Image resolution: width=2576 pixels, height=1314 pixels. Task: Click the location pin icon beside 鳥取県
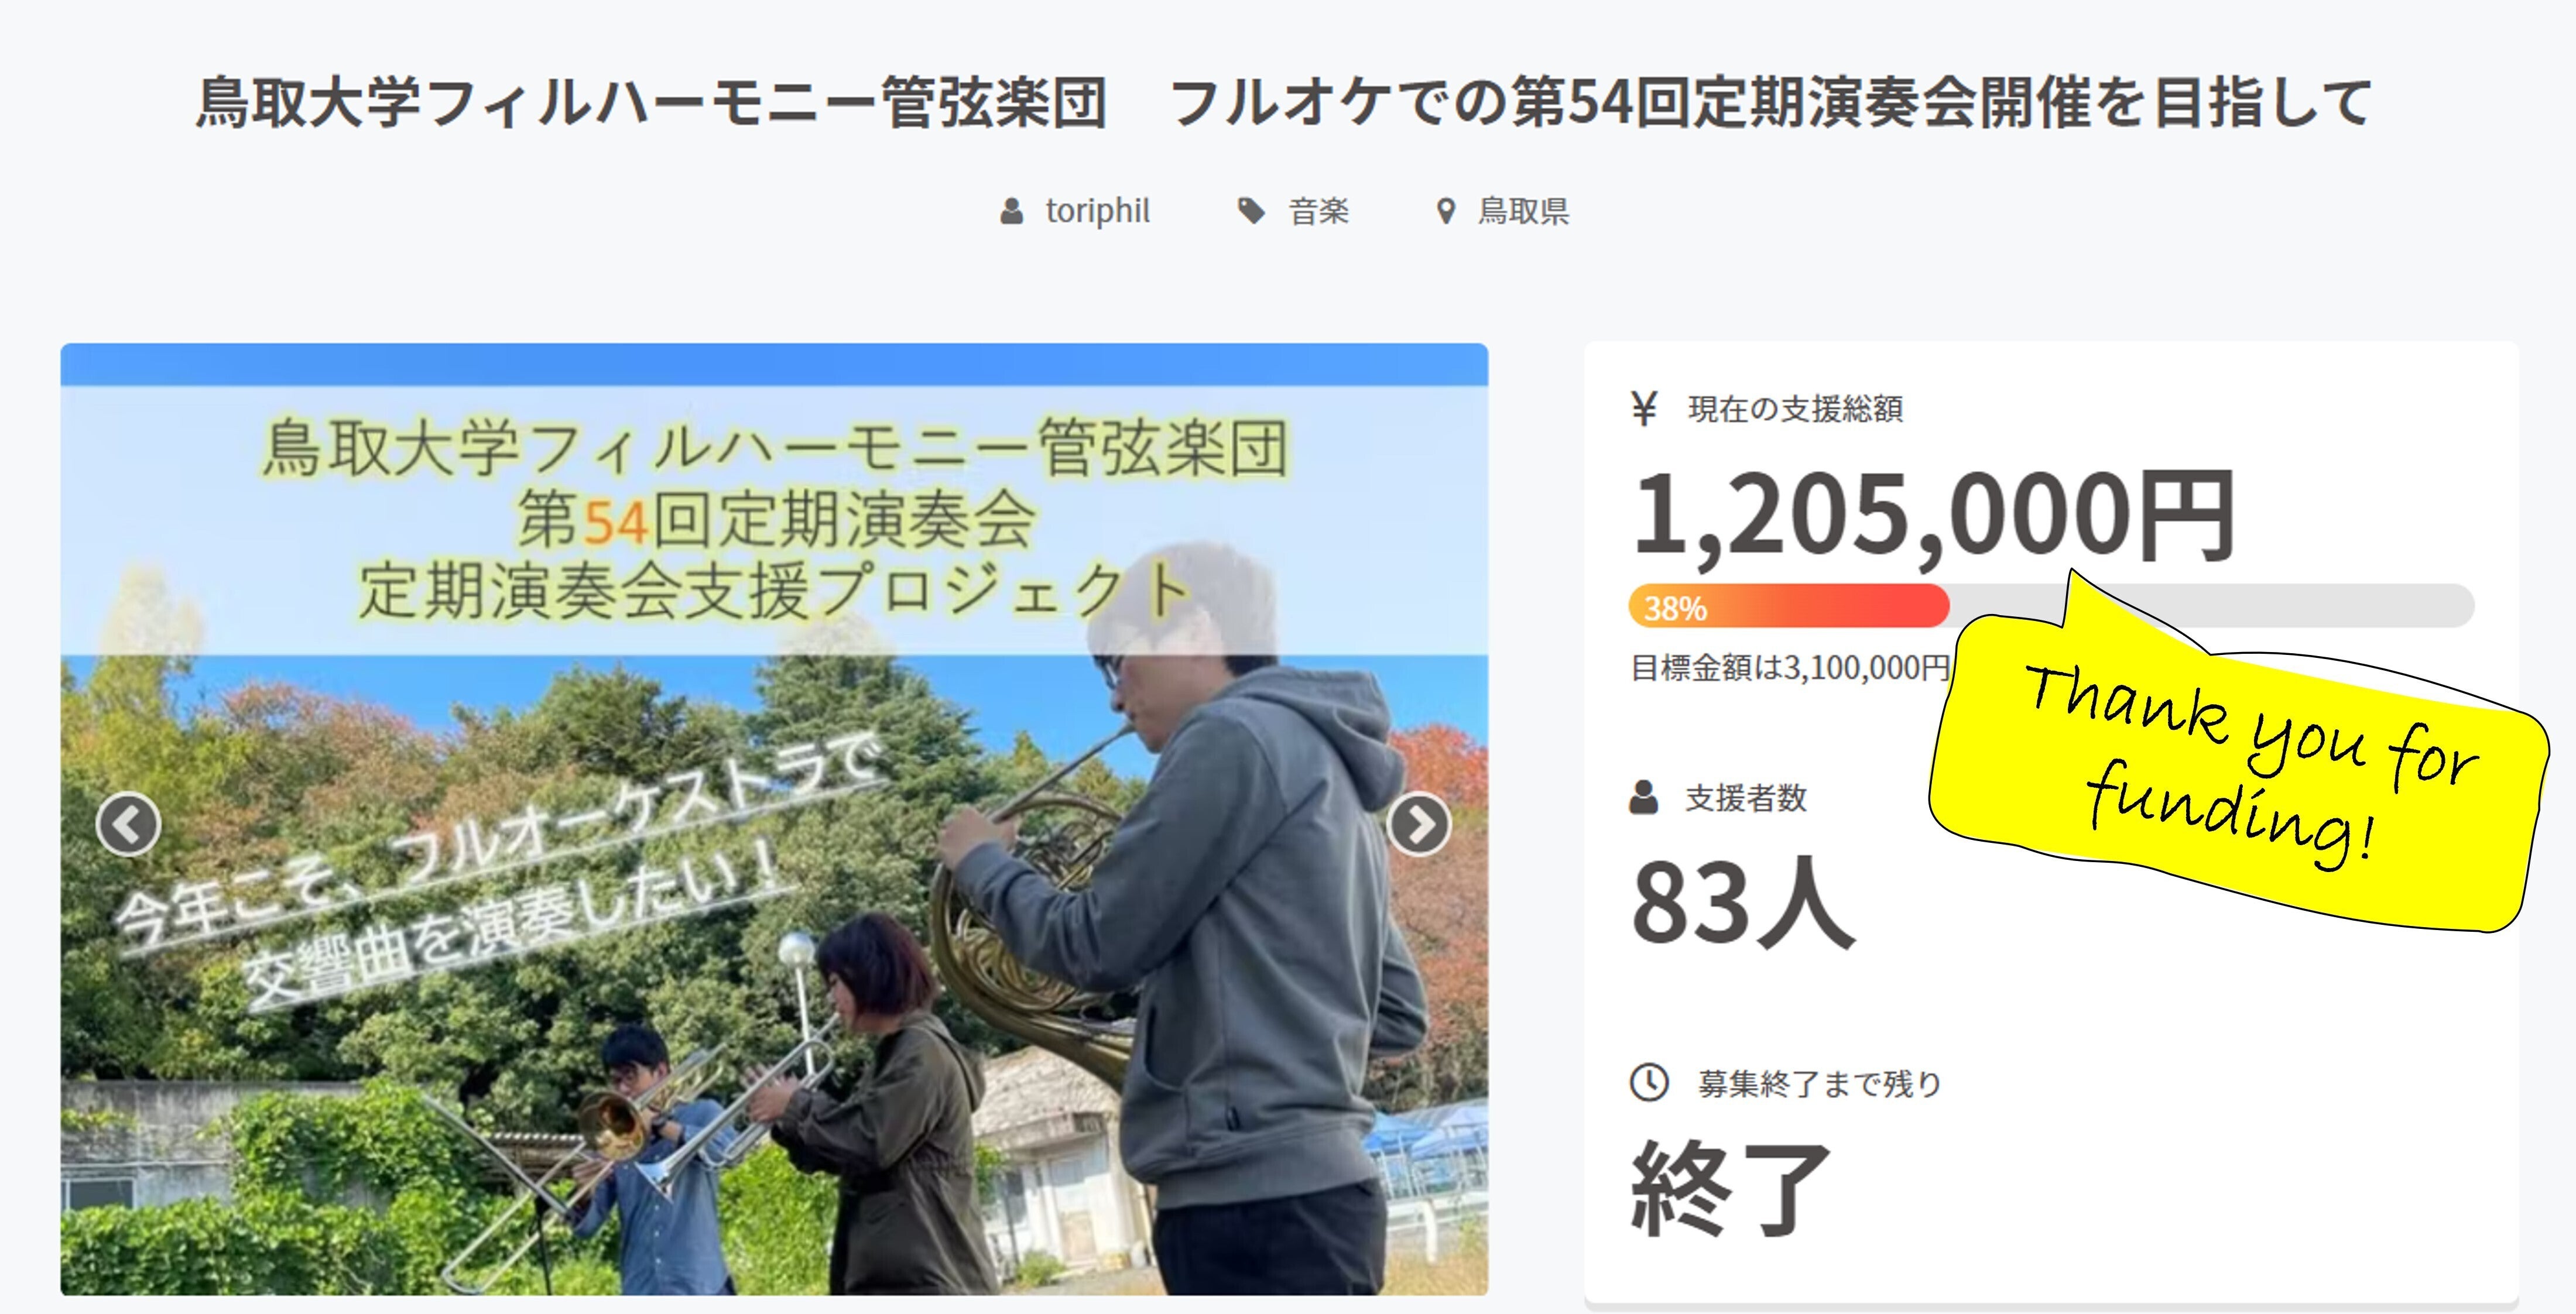coord(1445,211)
